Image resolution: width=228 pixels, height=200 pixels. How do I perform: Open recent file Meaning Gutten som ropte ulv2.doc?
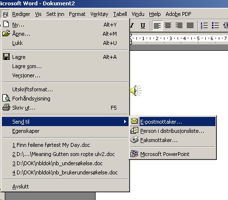(65, 154)
